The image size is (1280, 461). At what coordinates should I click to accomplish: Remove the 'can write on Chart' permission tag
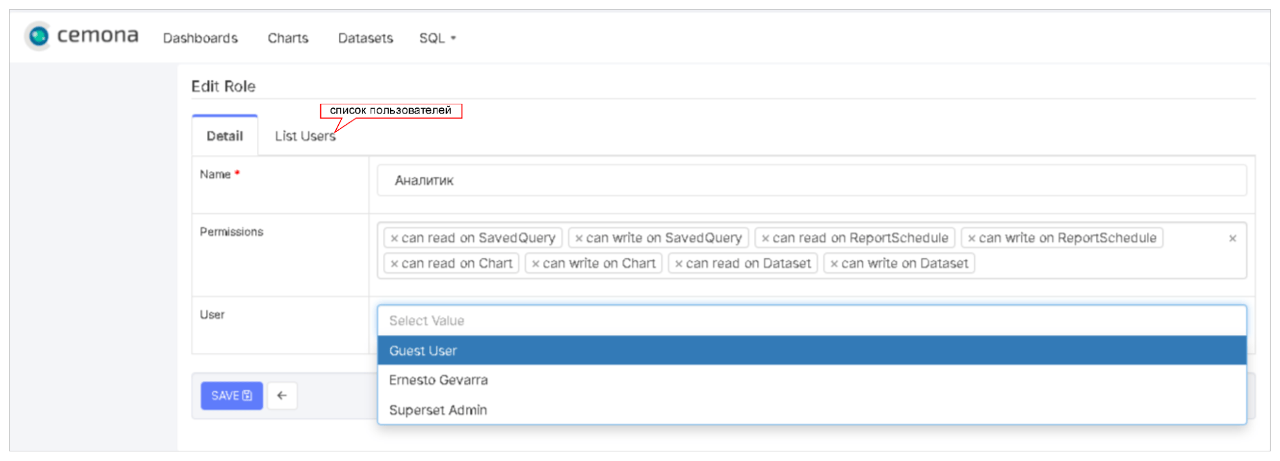535,264
